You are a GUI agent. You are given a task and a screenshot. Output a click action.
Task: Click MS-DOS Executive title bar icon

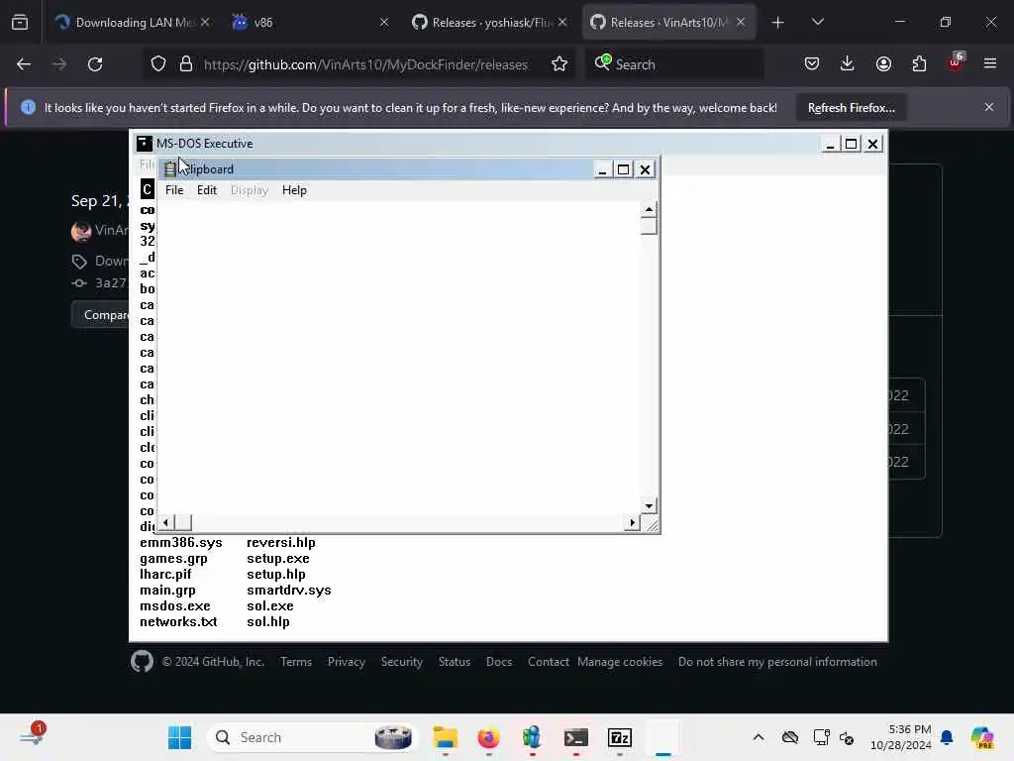tap(145, 144)
